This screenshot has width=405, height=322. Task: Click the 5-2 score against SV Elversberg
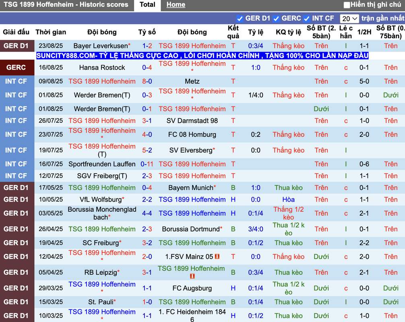147,150
